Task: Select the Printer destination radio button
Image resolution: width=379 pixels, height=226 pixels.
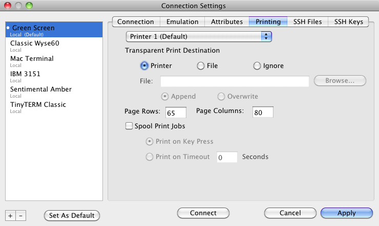Action: click(x=144, y=66)
